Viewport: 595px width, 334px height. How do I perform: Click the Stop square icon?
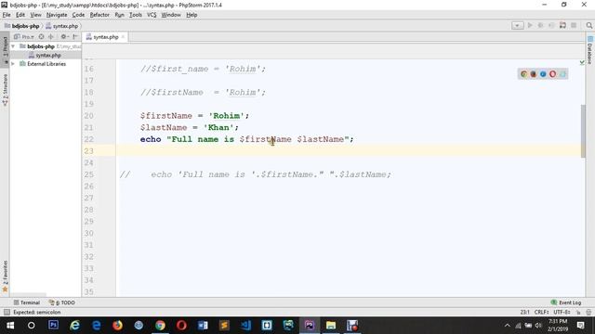(x=574, y=25)
